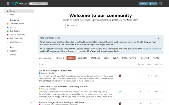Click the green Bug Reports color square
Viewport: 169px width, 105px height.
coord(8,31)
